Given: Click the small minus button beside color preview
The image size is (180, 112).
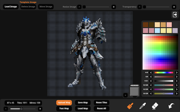Looking at the screenshot, I should (x=125, y=95).
